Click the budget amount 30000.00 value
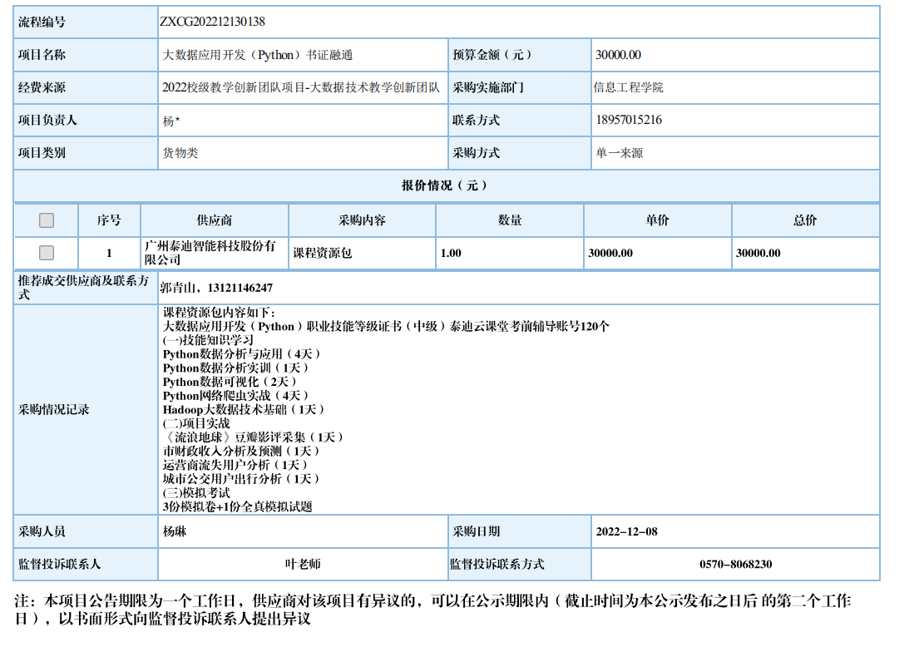The image size is (919, 647). pos(618,55)
